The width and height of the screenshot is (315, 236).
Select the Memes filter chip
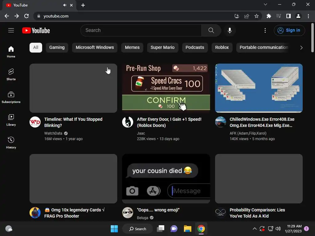click(132, 48)
